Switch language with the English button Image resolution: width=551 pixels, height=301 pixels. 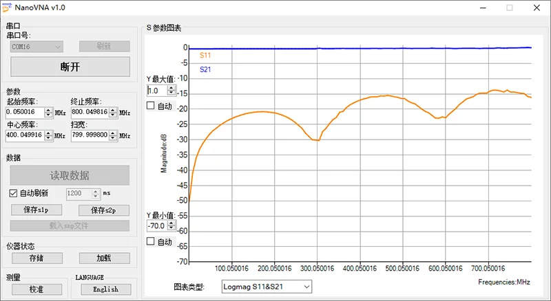point(106,289)
